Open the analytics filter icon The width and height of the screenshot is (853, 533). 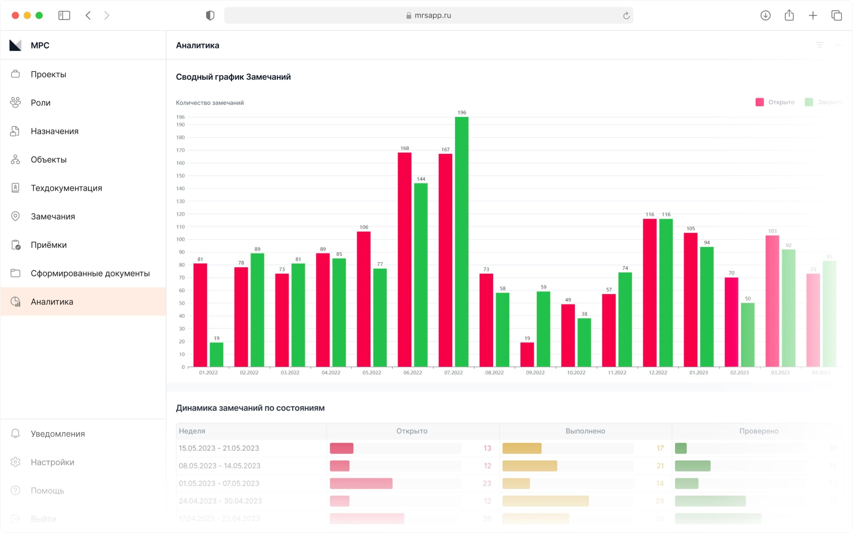pyautogui.click(x=819, y=45)
